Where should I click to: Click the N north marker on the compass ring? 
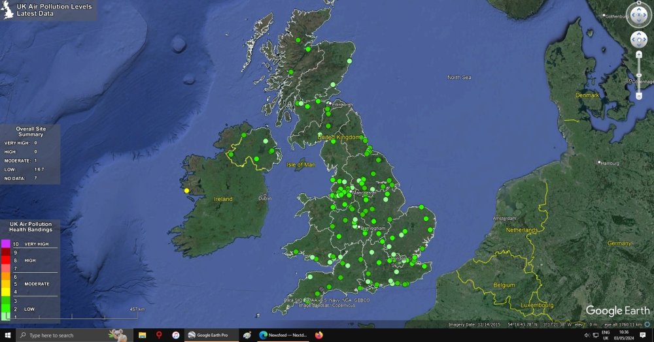[x=639, y=3]
